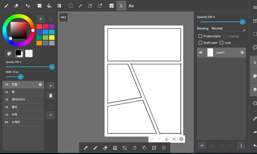Image resolution: width=257 pixels, height=154 pixels.
Task: Select the Brush tool in top toolbar
Action: pos(6,6)
